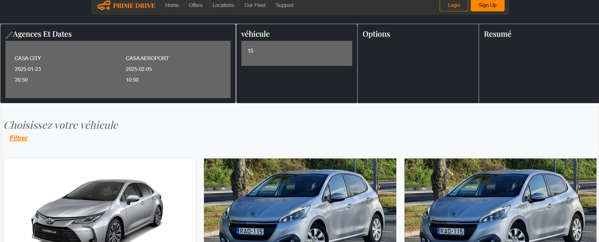Switch to the Options step
The width and height of the screenshot is (599, 242).
tap(376, 34)
